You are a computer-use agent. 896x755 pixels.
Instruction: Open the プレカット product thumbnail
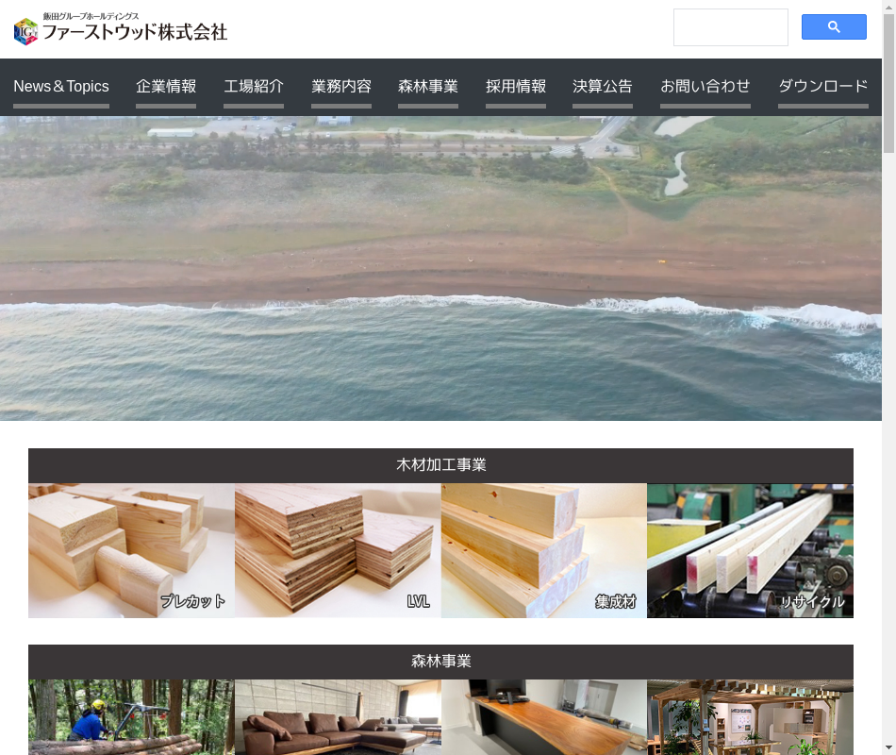click(131, 550)
